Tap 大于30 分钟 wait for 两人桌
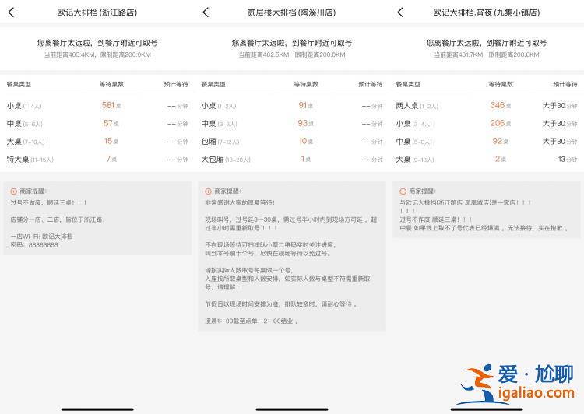The width and height of the screenshot is (584, 414). 560,106
